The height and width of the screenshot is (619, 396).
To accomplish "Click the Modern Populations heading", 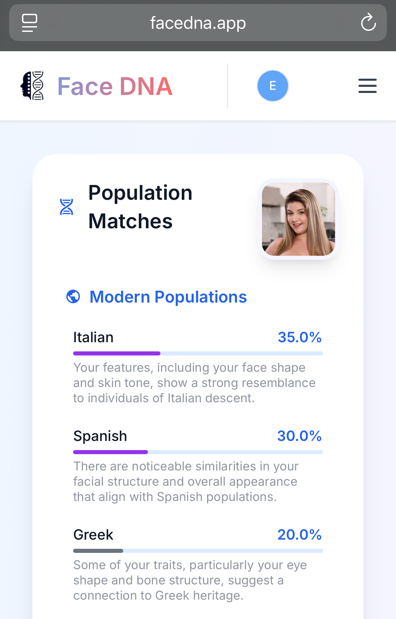I will pos(168,297).
